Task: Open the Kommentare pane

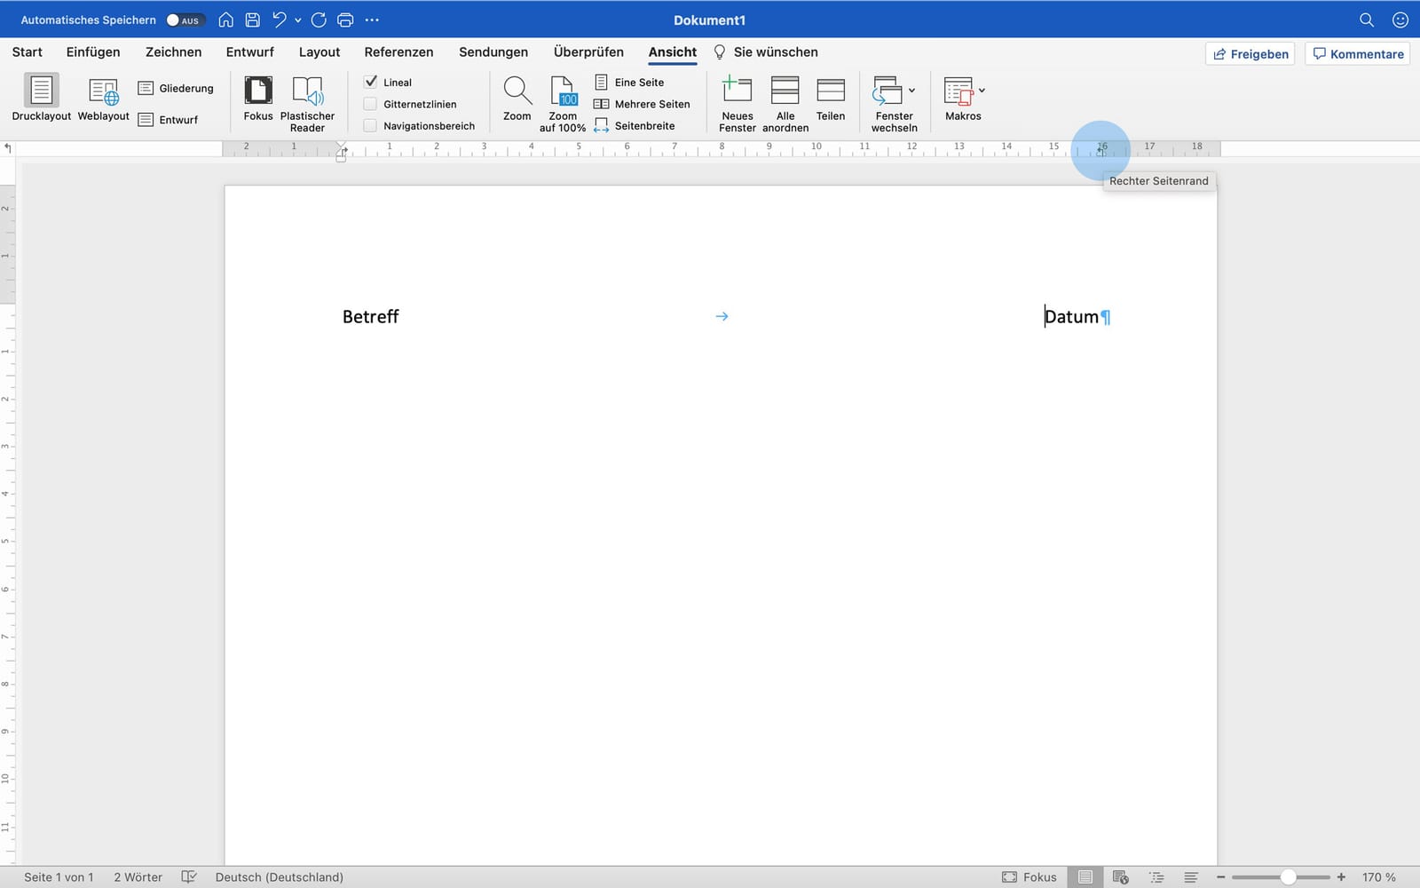Action: click(1358, 54)
